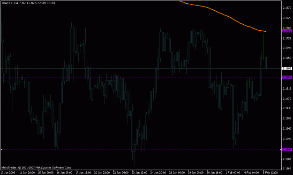Click the 30 Jan 16:00 time label
This screenshot has height=175, width=293.
point(214,173)
